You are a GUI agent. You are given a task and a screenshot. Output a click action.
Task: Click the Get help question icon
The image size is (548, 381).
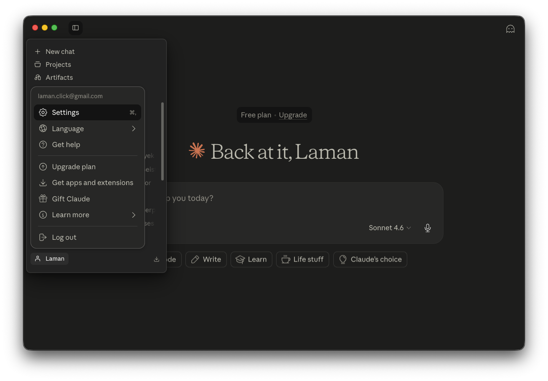point(43,145)
